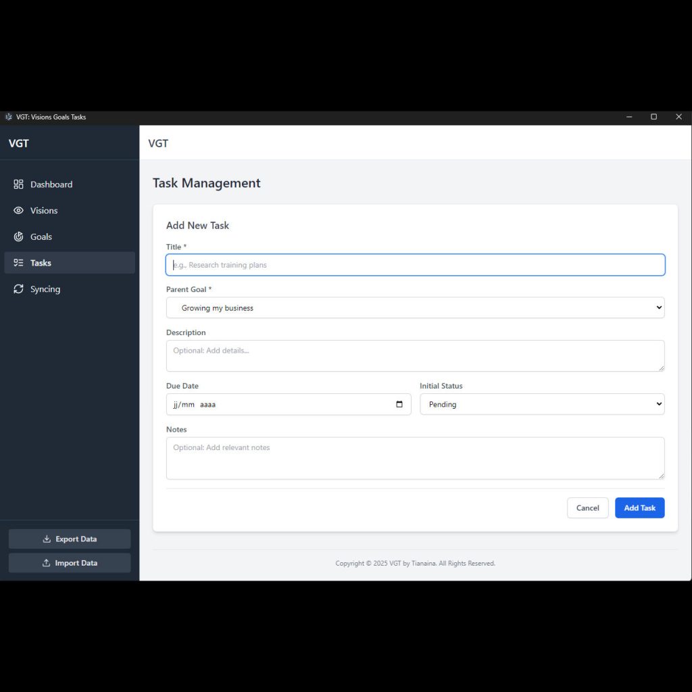Screen dimensions: 692x692
Task: Switch to the Syncing page
Action: (x=45, y=289)
